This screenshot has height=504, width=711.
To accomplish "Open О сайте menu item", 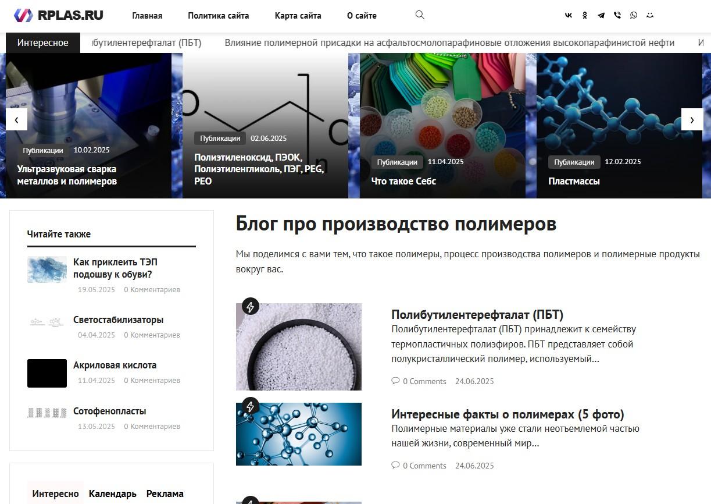I will tap(362, 16).
